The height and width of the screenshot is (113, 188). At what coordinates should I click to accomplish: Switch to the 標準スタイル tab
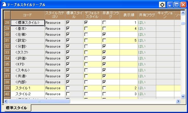[x=16, y=108]
